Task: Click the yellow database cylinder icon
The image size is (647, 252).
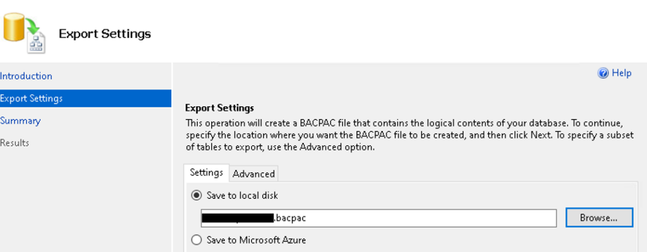Action: [14, 27]
